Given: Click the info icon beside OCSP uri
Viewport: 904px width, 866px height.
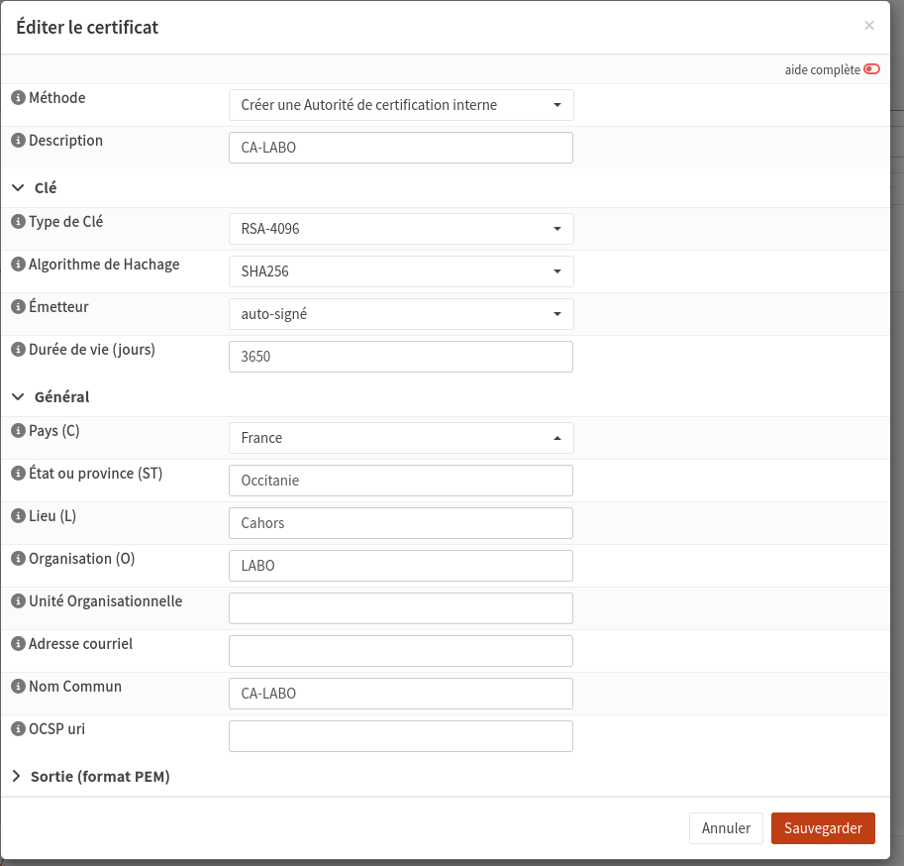Looking at the screenshot, I should (x=18, y=729).
